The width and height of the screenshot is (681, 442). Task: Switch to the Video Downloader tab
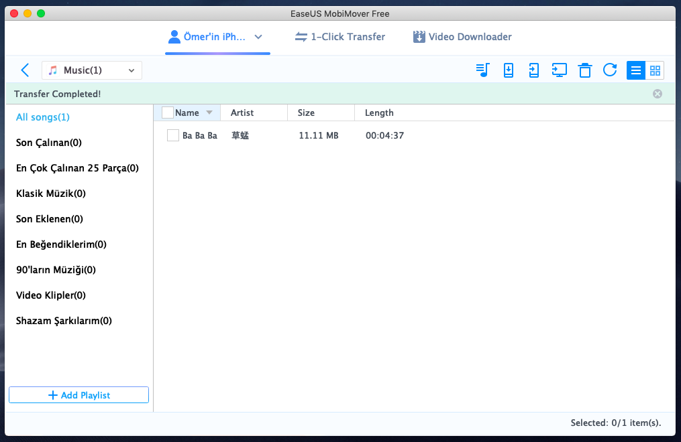click(462, 37)
